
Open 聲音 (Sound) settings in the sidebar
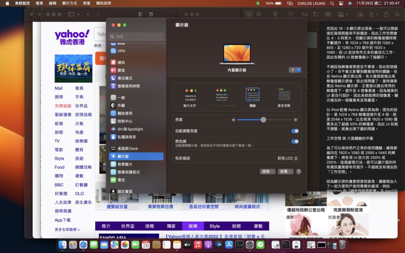tap(136, 70)
